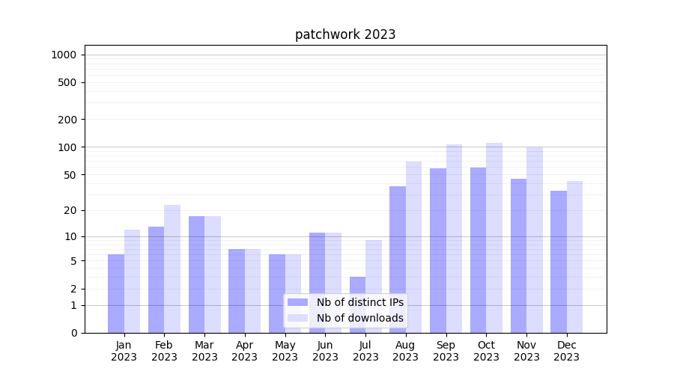Image resolution: width=674 pixels, height=374 pixels.
Task: Select the Mar 2023 distinct IPs bar
Action: 196,275
